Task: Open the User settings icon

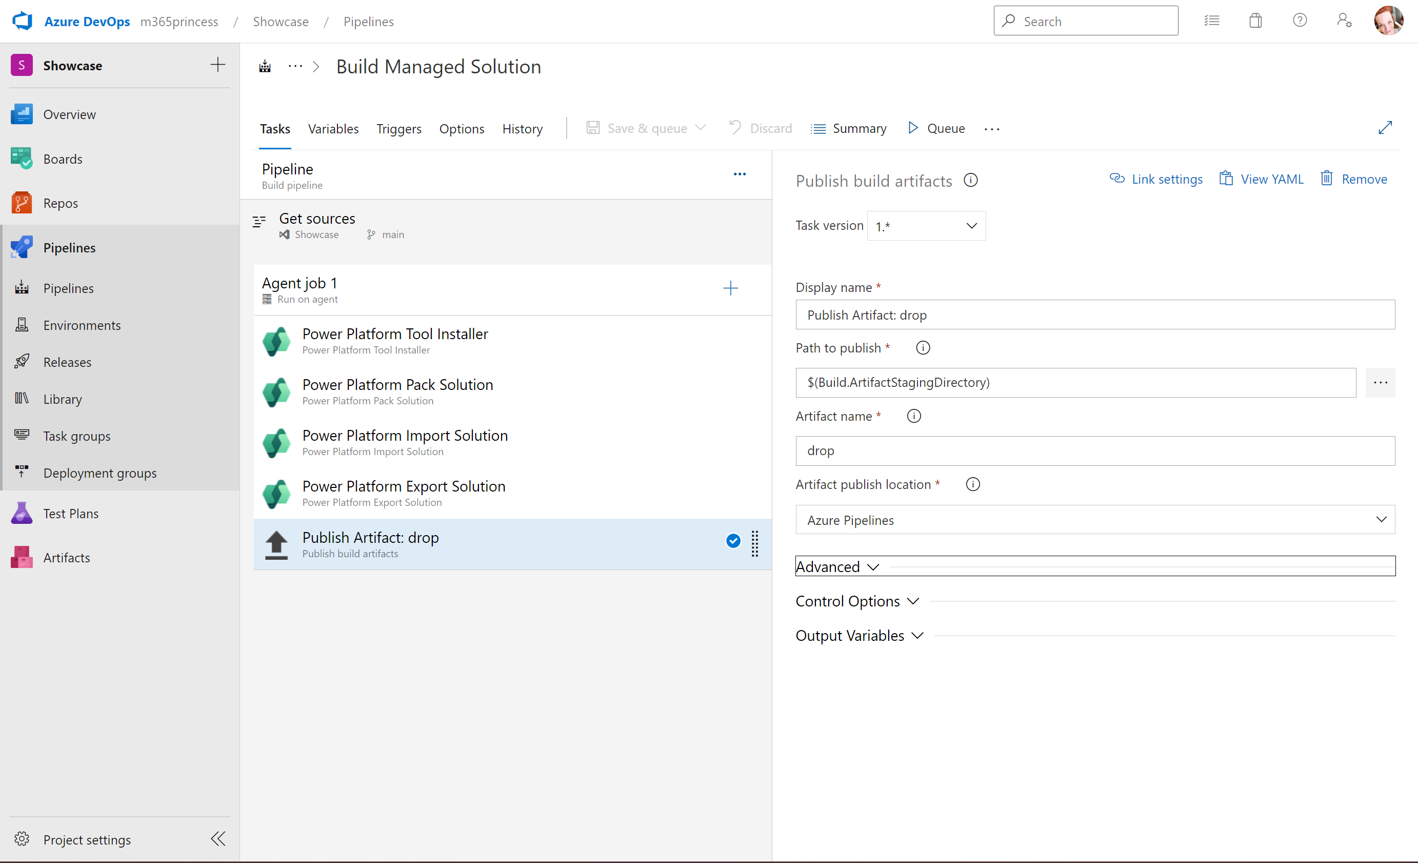Action: pos(1344,21)
